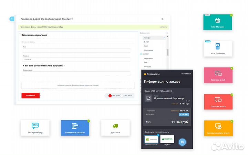Screen dimensions: 248x155
Task: Click the trash icon in form header
Action: pyautogui.click(x=163, y=19)
